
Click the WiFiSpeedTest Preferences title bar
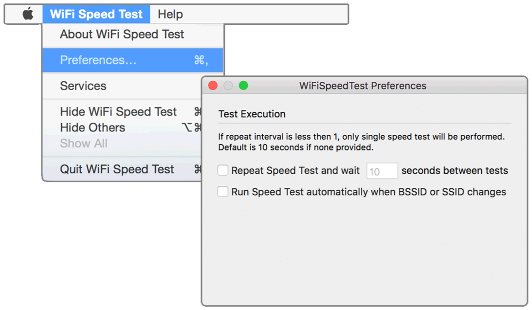click(363, 86)
